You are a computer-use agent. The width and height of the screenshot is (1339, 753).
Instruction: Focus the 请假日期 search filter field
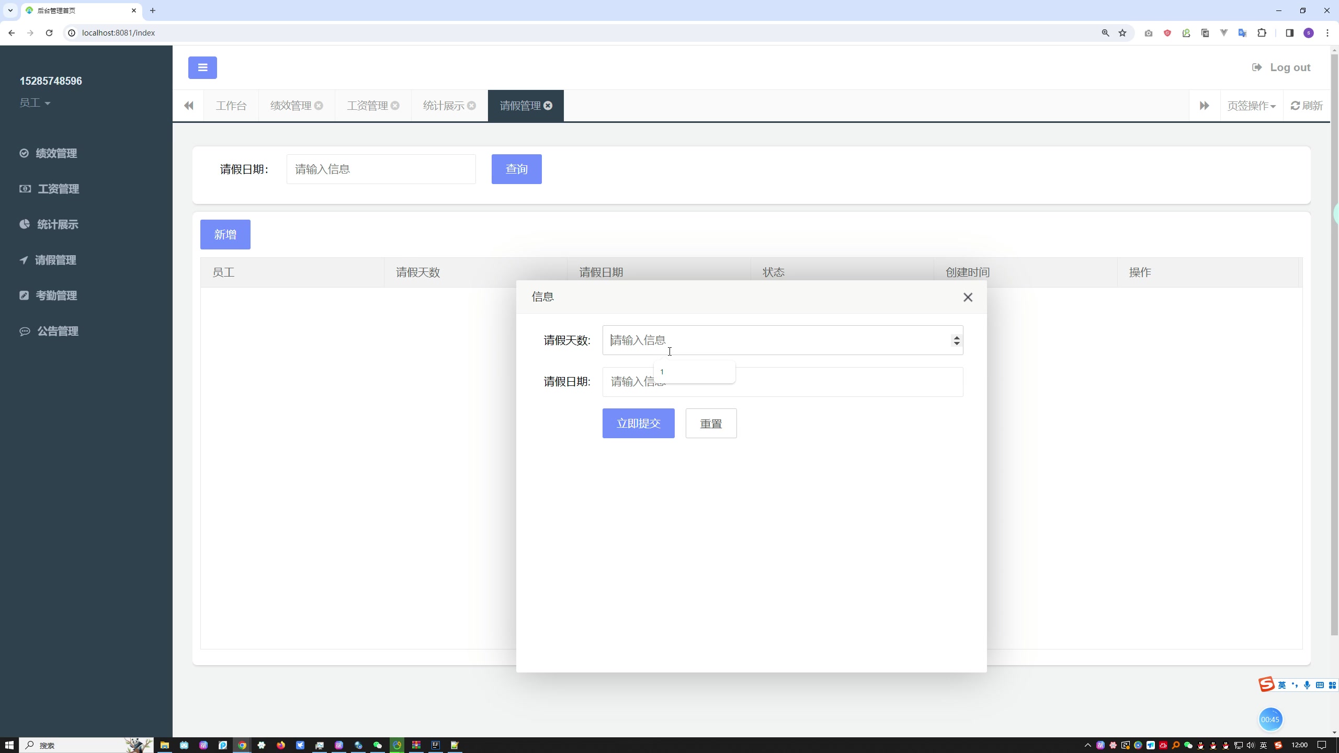pyautogui.click(x=381, y=169)
